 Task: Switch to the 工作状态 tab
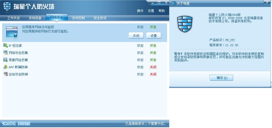point(14,18)
